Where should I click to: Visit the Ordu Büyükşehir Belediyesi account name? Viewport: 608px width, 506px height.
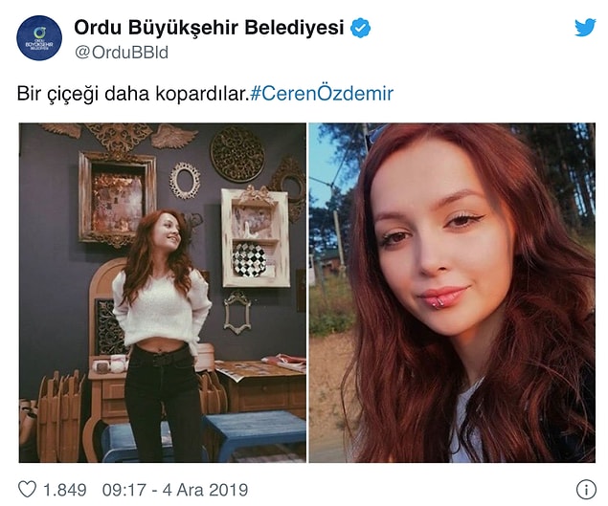(x=209, y=28)
